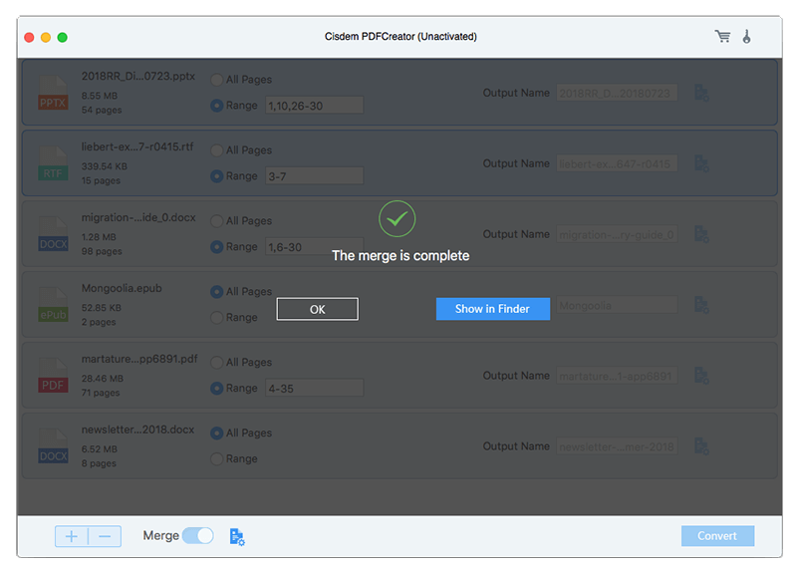Select All Pages for martature...pp6891.pdf

point(216,362)
